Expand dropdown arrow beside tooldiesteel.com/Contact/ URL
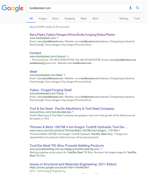Screen dimensions: 148x174 point(68,56)
